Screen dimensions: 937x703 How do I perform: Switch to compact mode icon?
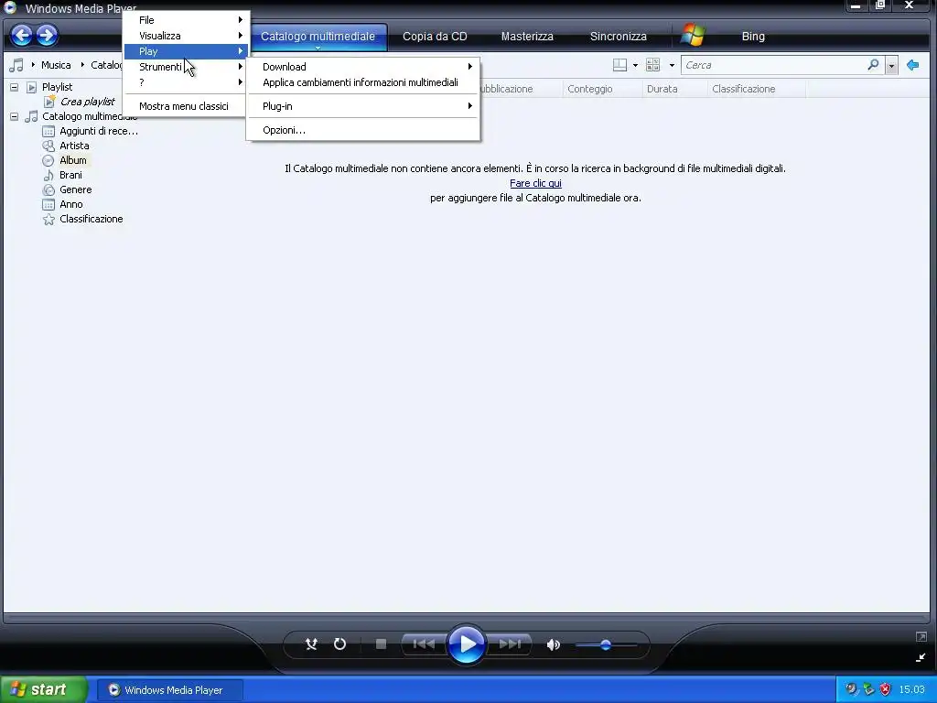coord(921,657)
